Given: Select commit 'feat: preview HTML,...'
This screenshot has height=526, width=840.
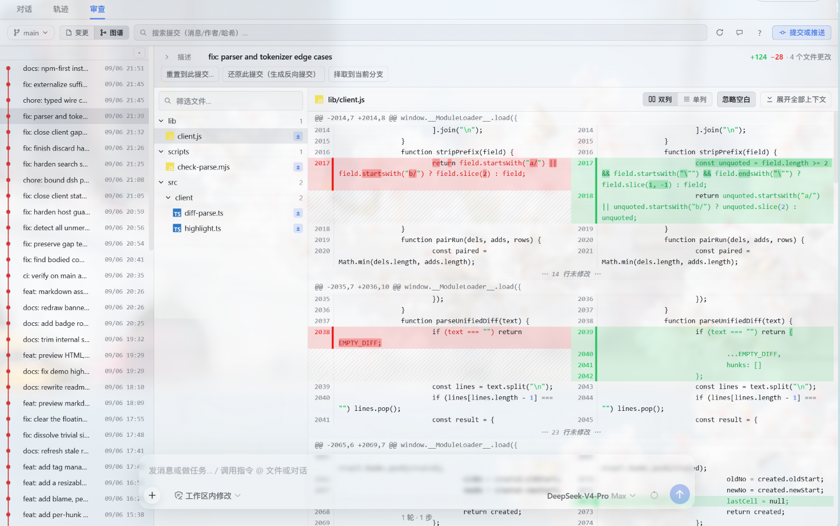Looking at the screenshot, I should click(74, 355).
